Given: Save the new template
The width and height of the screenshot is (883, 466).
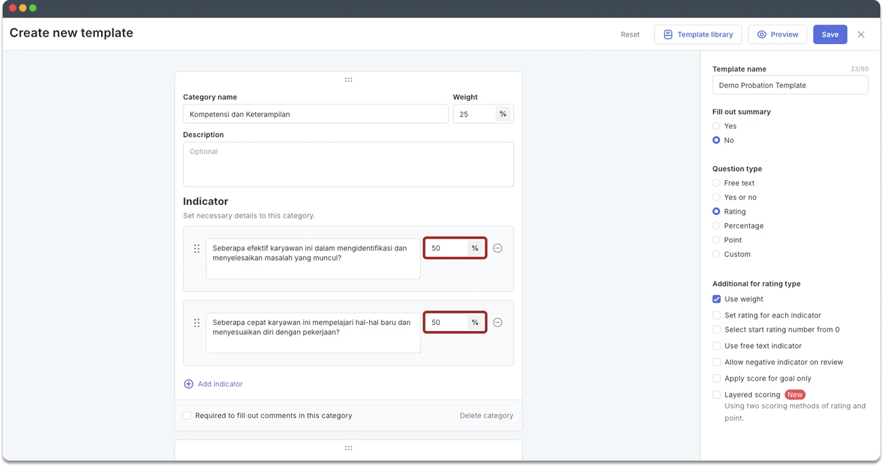Looking at the screenshot, I should click(x=829, y=35).
